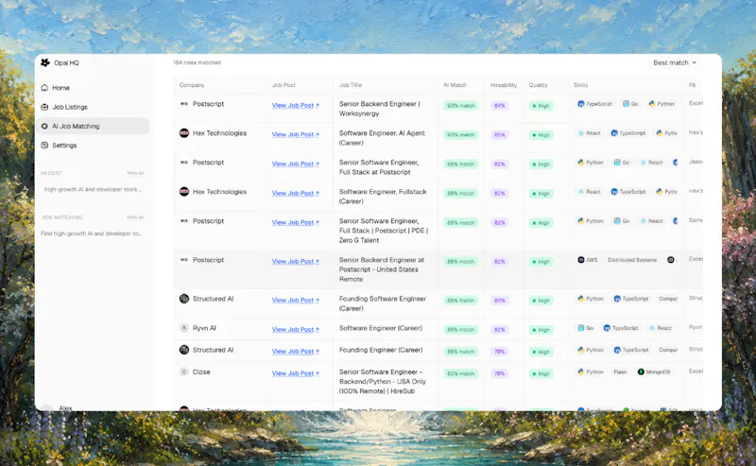Image resolution: width=756 pixels, height=466 pixels.
Task: Click Flask skill chip in Close row
Action: click(x=620, y=371)
